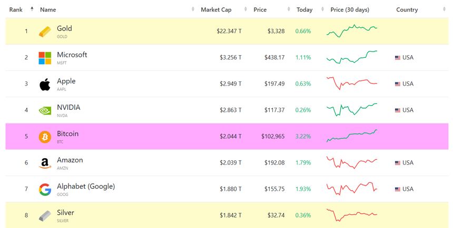Viewport: 453px width, 228px height.
Task: Click the Price (30 days) header
Action: (350, 9)
